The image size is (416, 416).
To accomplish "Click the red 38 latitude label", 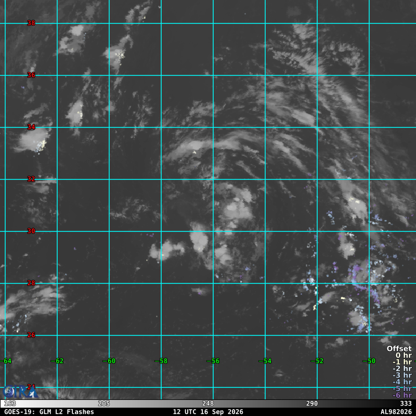I will click(31, 23).
